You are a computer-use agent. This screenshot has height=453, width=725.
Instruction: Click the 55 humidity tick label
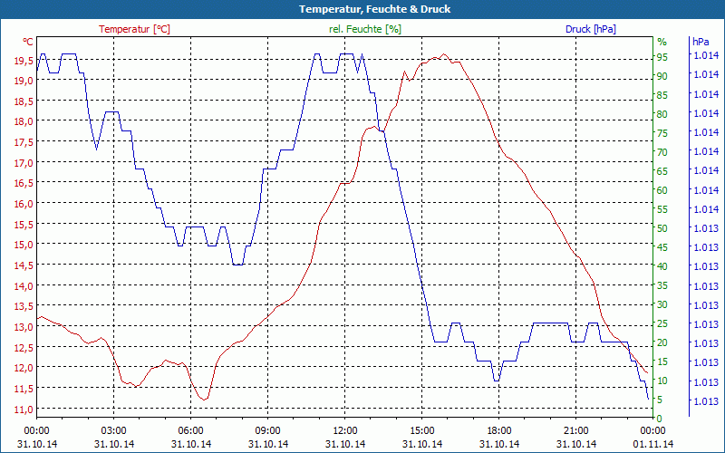662,209
